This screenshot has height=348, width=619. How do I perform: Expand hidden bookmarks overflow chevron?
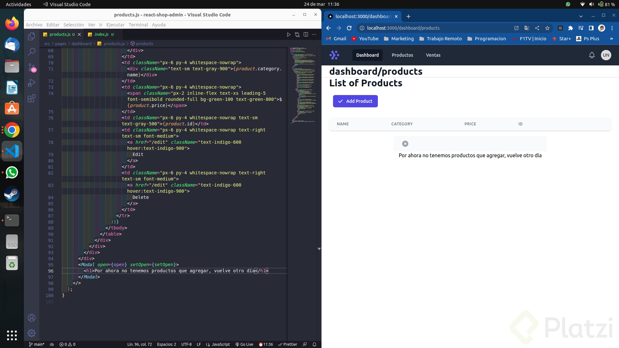click(611, 39)
